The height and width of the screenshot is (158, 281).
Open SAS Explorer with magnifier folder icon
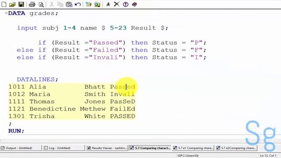pyautogui.click(x=97, y=4)
